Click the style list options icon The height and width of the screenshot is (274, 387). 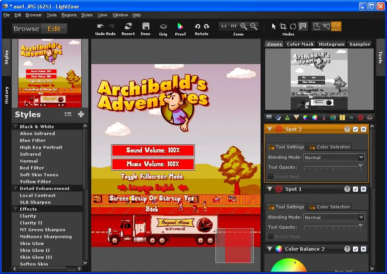(68, 114)
